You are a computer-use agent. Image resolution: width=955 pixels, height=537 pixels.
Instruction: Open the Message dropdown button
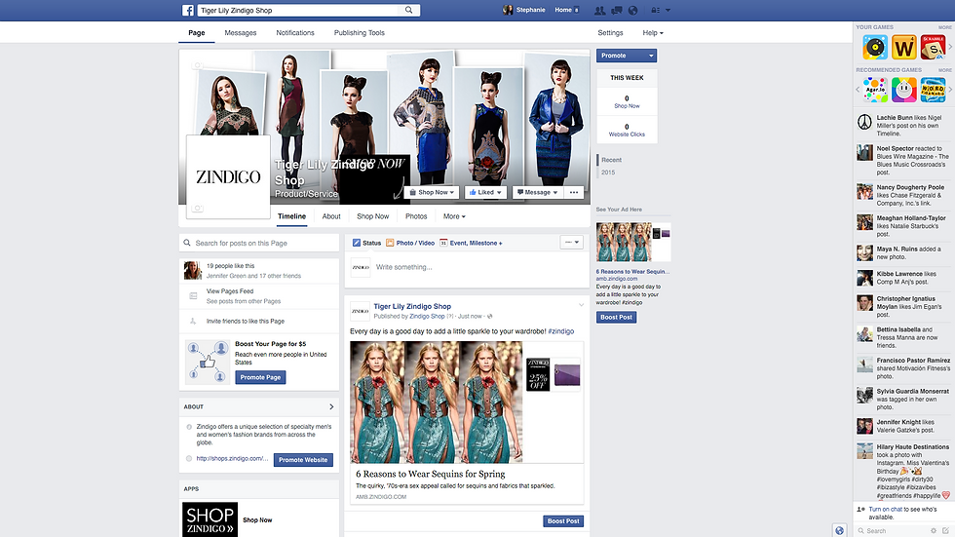coord(537,192)
